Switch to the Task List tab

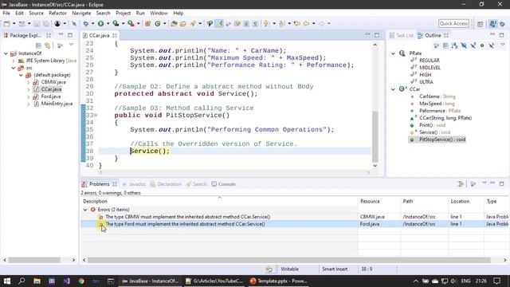click(x=402, y=35)
